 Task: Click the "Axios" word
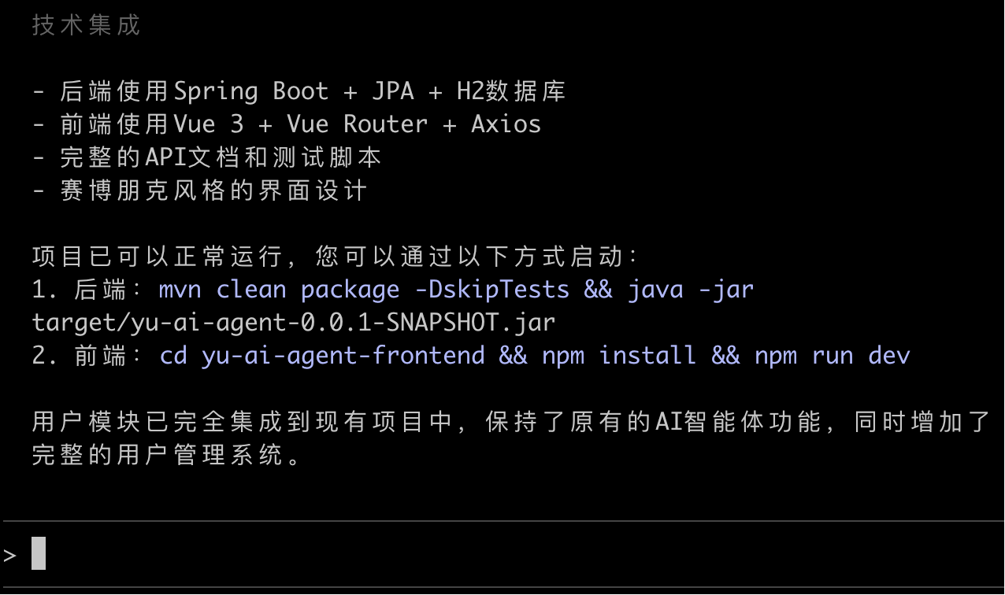pos(506,124)
